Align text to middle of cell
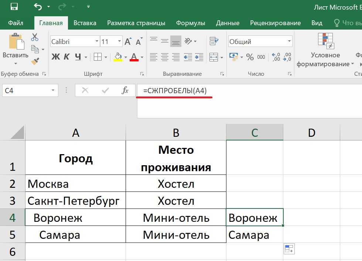 click(165, 41)
